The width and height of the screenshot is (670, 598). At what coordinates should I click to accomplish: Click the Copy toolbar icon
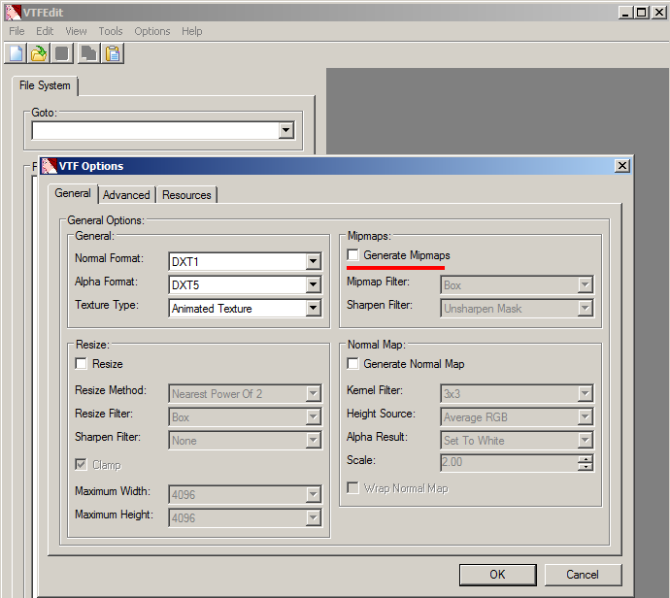pos(89,53)
